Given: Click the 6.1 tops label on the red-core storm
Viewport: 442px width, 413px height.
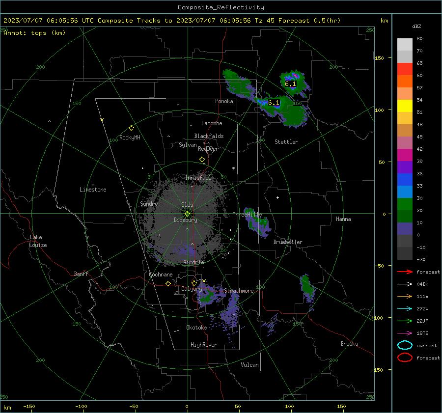Looking at the screenshot, I should pyautogui.click(x=290, y=83).
